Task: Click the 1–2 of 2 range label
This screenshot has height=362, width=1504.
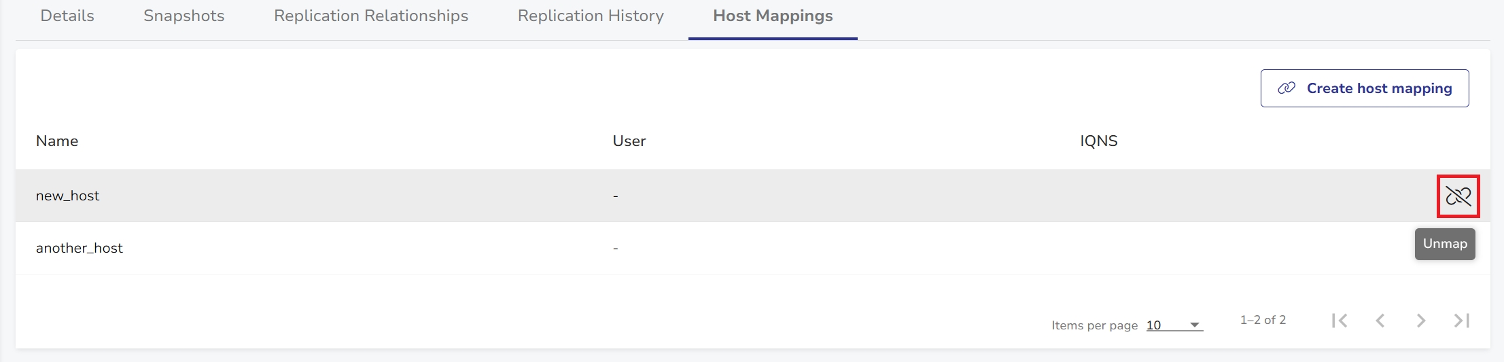Action: click(x=1263, y=320)
